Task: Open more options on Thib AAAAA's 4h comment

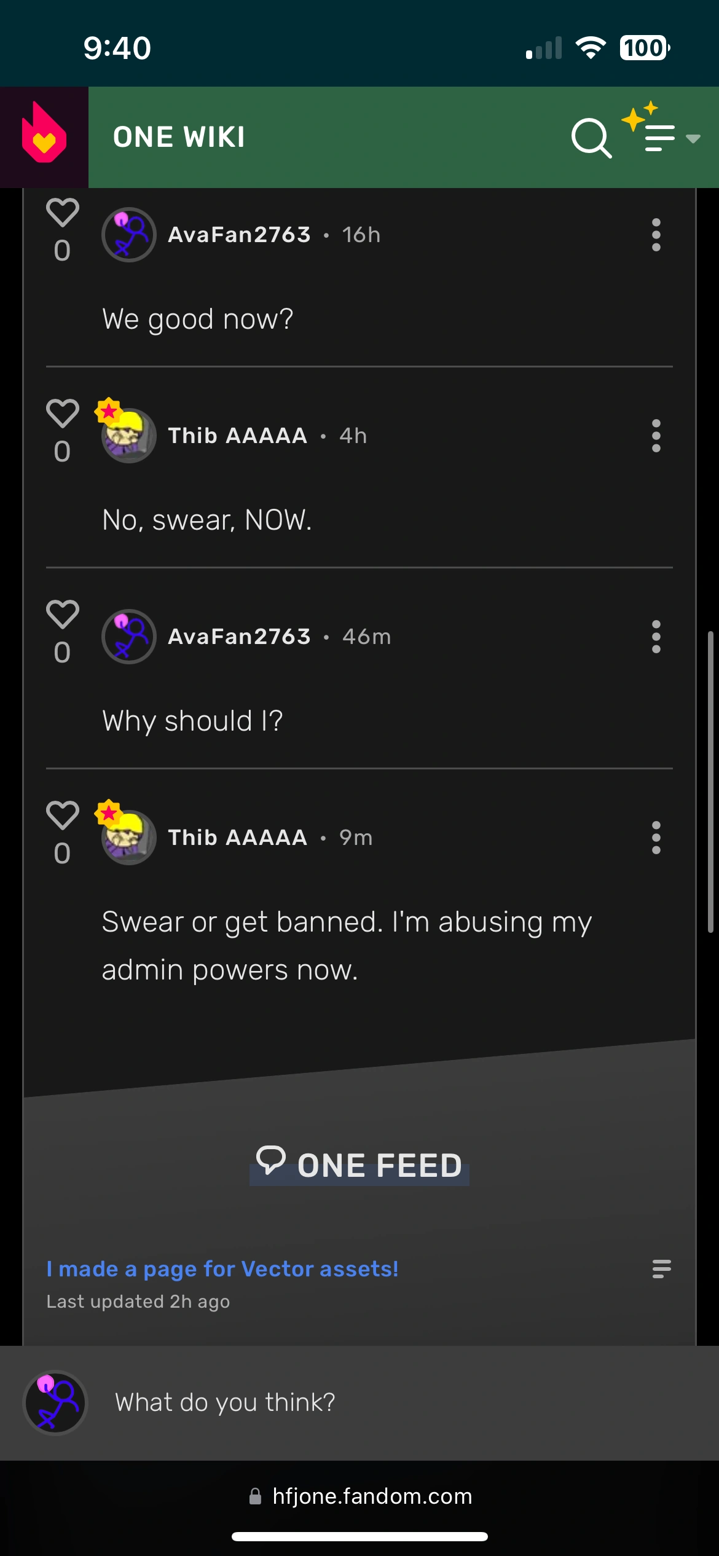Action: 656,436
